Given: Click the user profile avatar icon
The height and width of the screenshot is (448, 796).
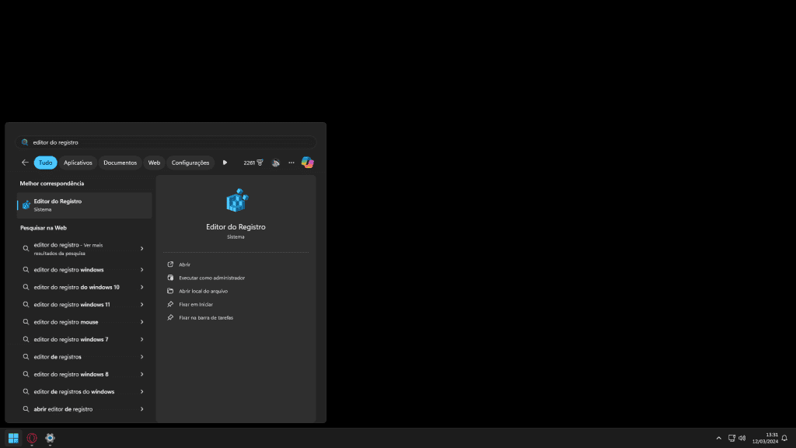Looking at the screenshot, I should point(276,163).
